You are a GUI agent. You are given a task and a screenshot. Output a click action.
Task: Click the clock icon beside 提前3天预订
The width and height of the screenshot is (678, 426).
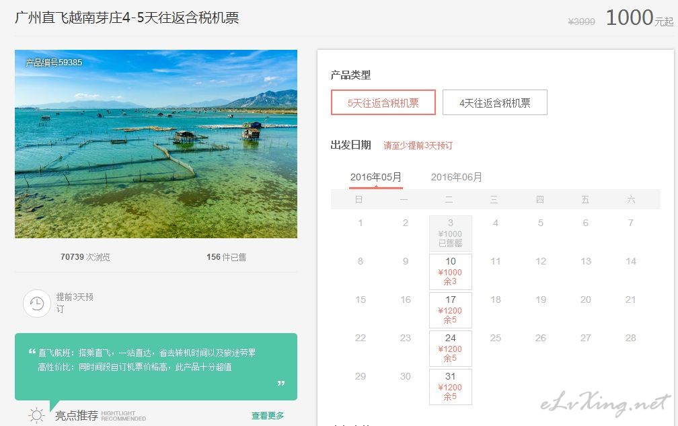tap(37, 303)
